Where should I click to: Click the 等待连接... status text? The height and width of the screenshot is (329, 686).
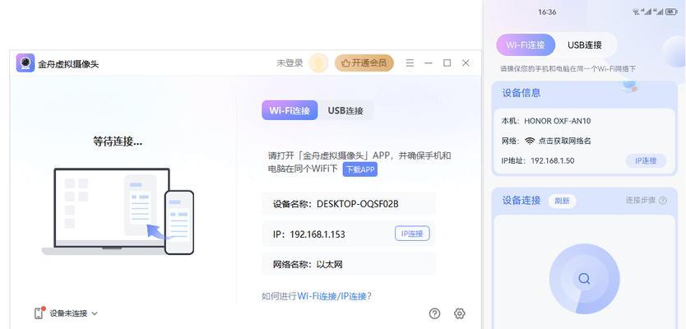[118, 141]
